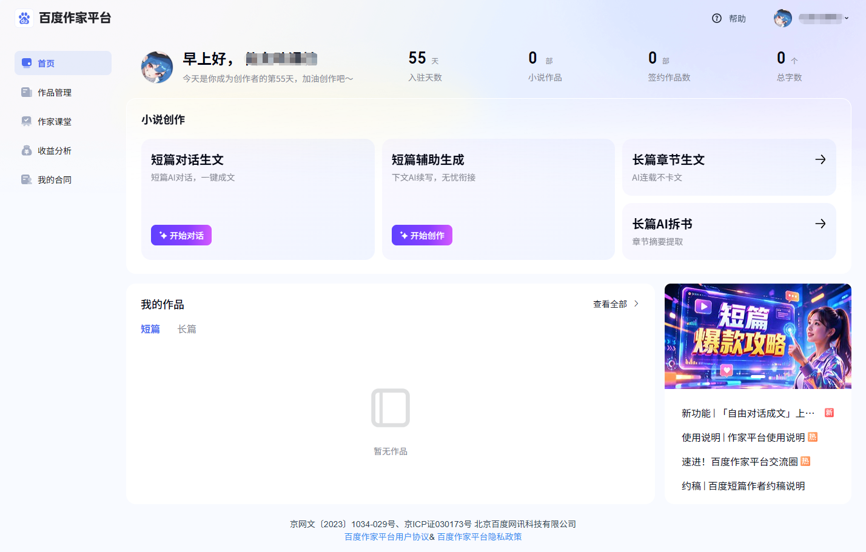Screen dimensions: 866x552
Task: Click the 章节摘要提取 subtitle
Action: [657, 242]
